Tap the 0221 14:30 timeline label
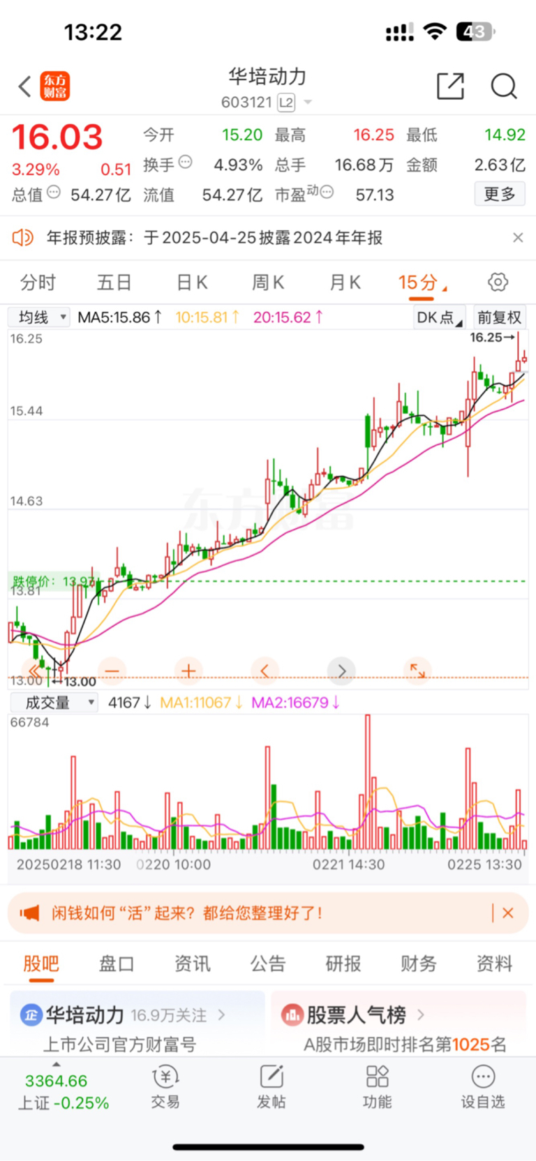Viewport: 536px width, 1161px height. tap(349, 864)
